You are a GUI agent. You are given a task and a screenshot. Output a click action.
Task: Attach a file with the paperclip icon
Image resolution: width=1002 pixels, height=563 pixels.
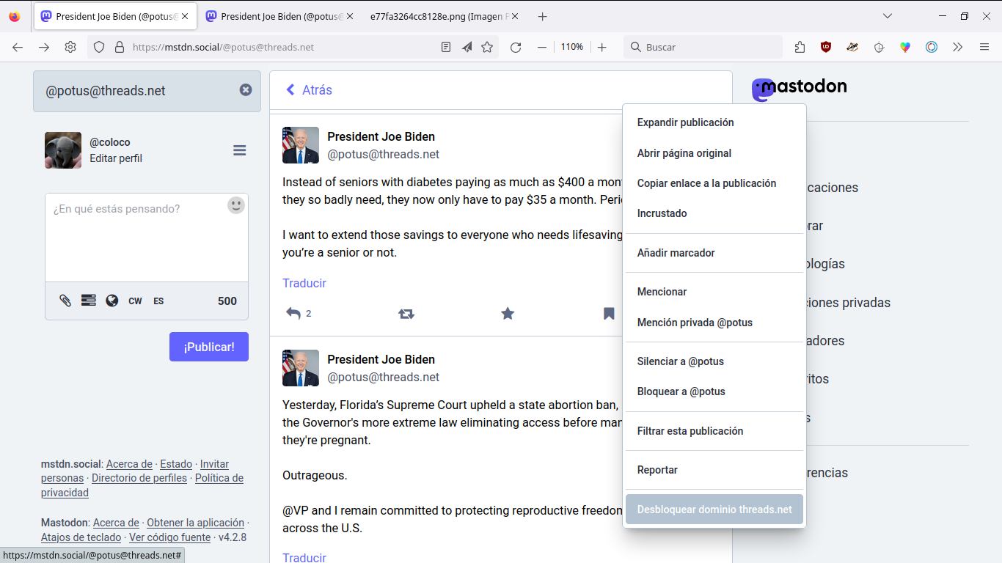[x=65, y=301]
